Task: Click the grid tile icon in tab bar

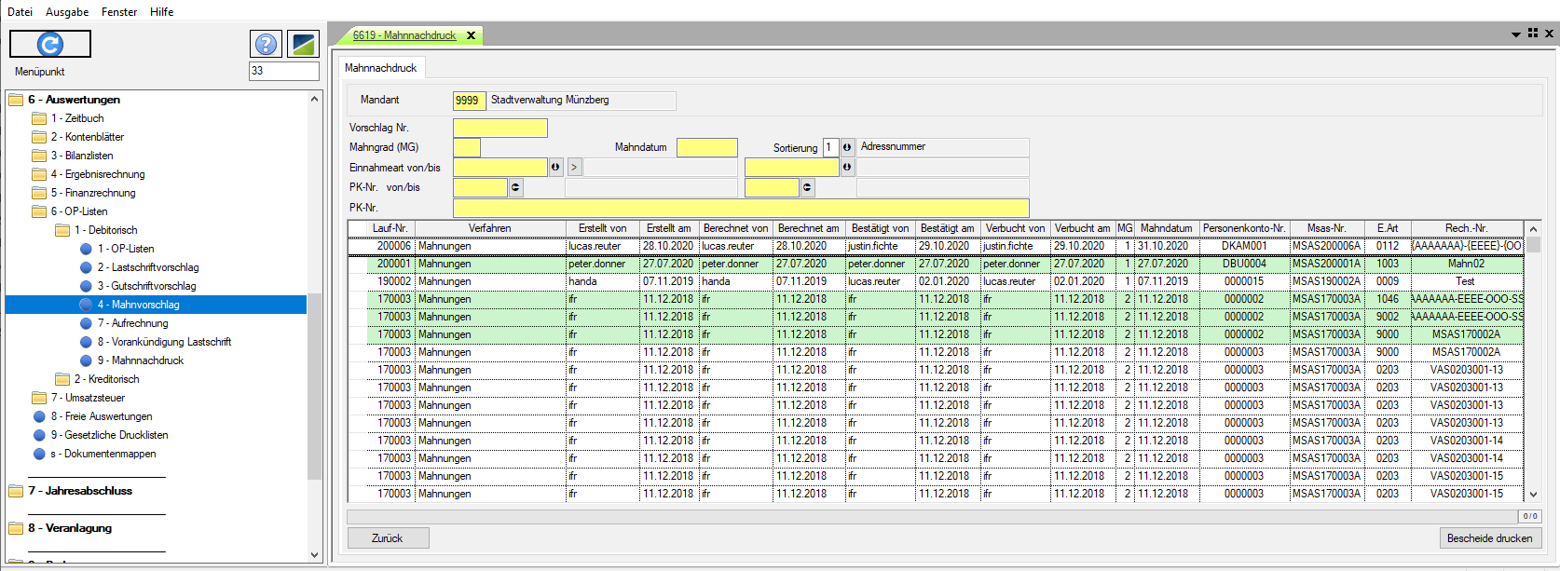Action: point(1533,34)
